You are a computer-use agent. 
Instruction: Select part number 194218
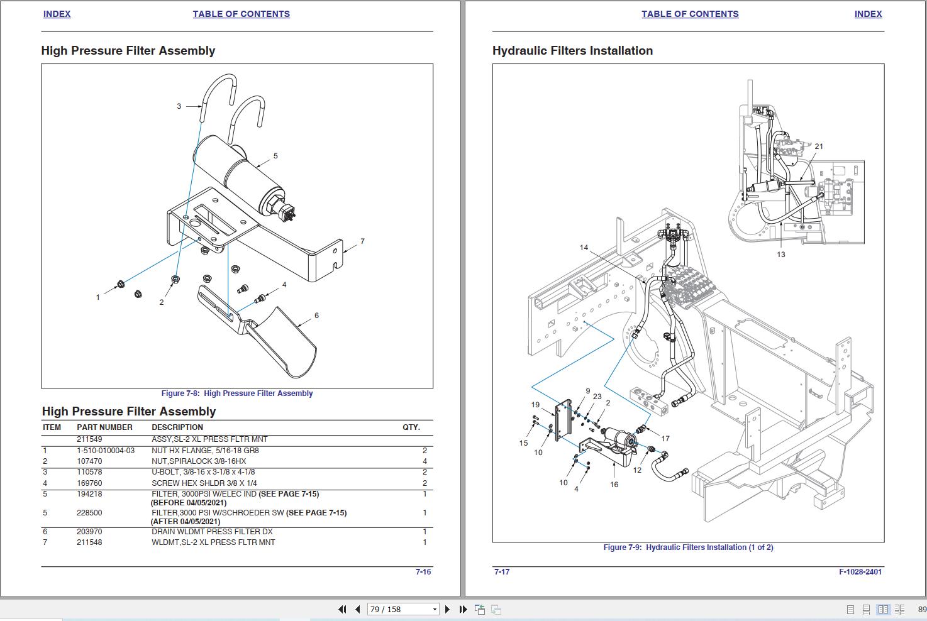[x=89, y=494]
